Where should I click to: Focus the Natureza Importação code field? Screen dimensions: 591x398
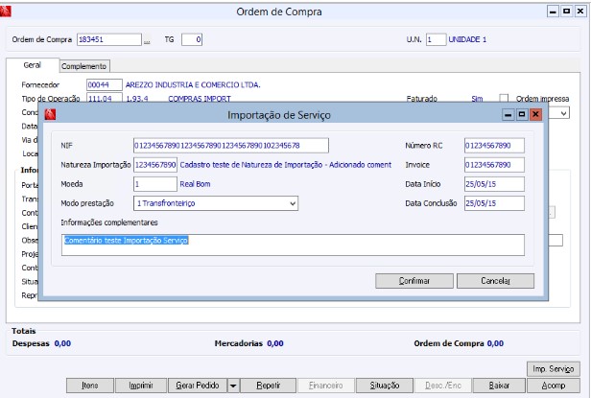click(x=155, y=165)
